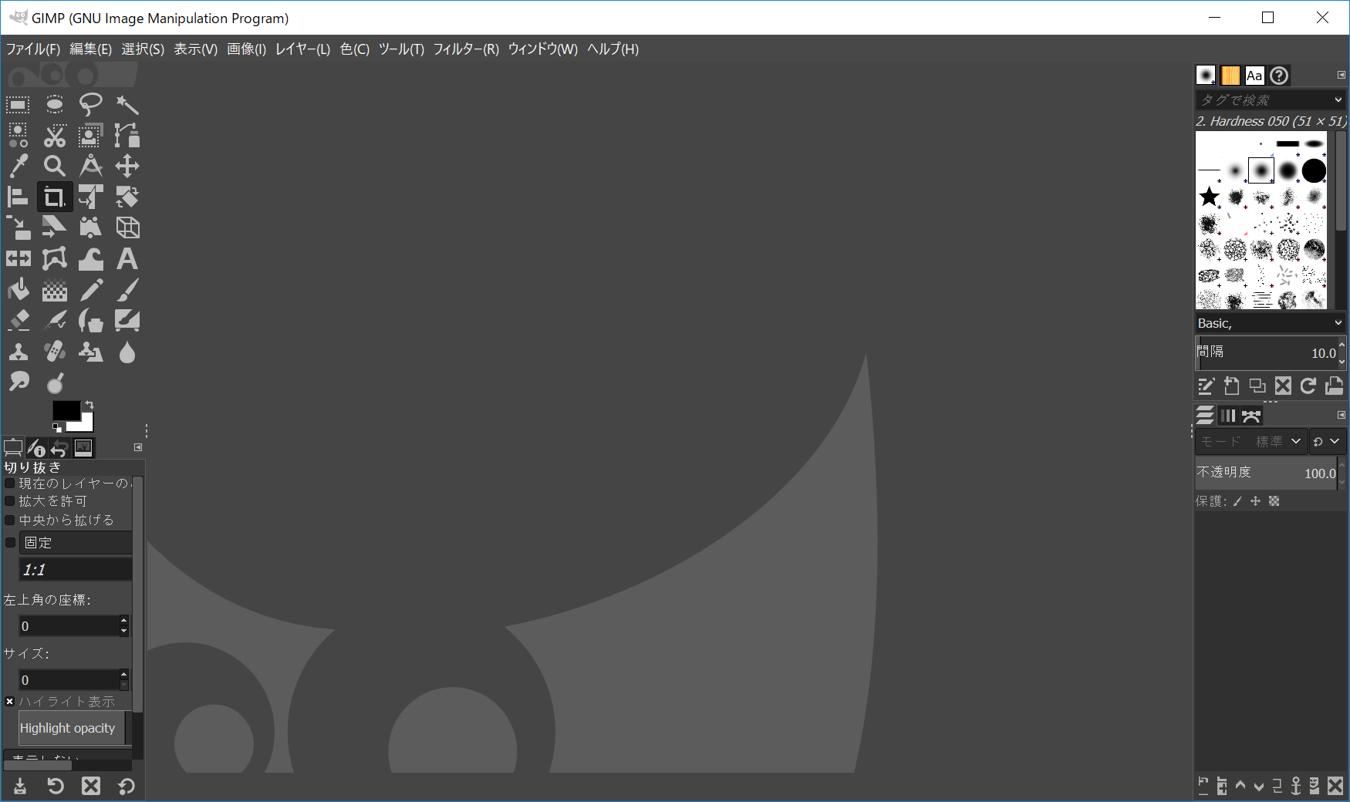Select the Gradient tool
1350x802 pixels.
pos(55,290)
